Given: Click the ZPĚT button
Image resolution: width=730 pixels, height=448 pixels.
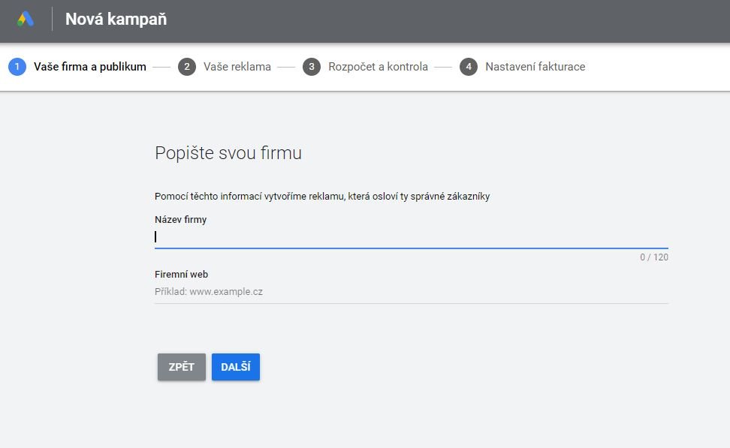Looking at the screenshot, I should click(182, 367).
